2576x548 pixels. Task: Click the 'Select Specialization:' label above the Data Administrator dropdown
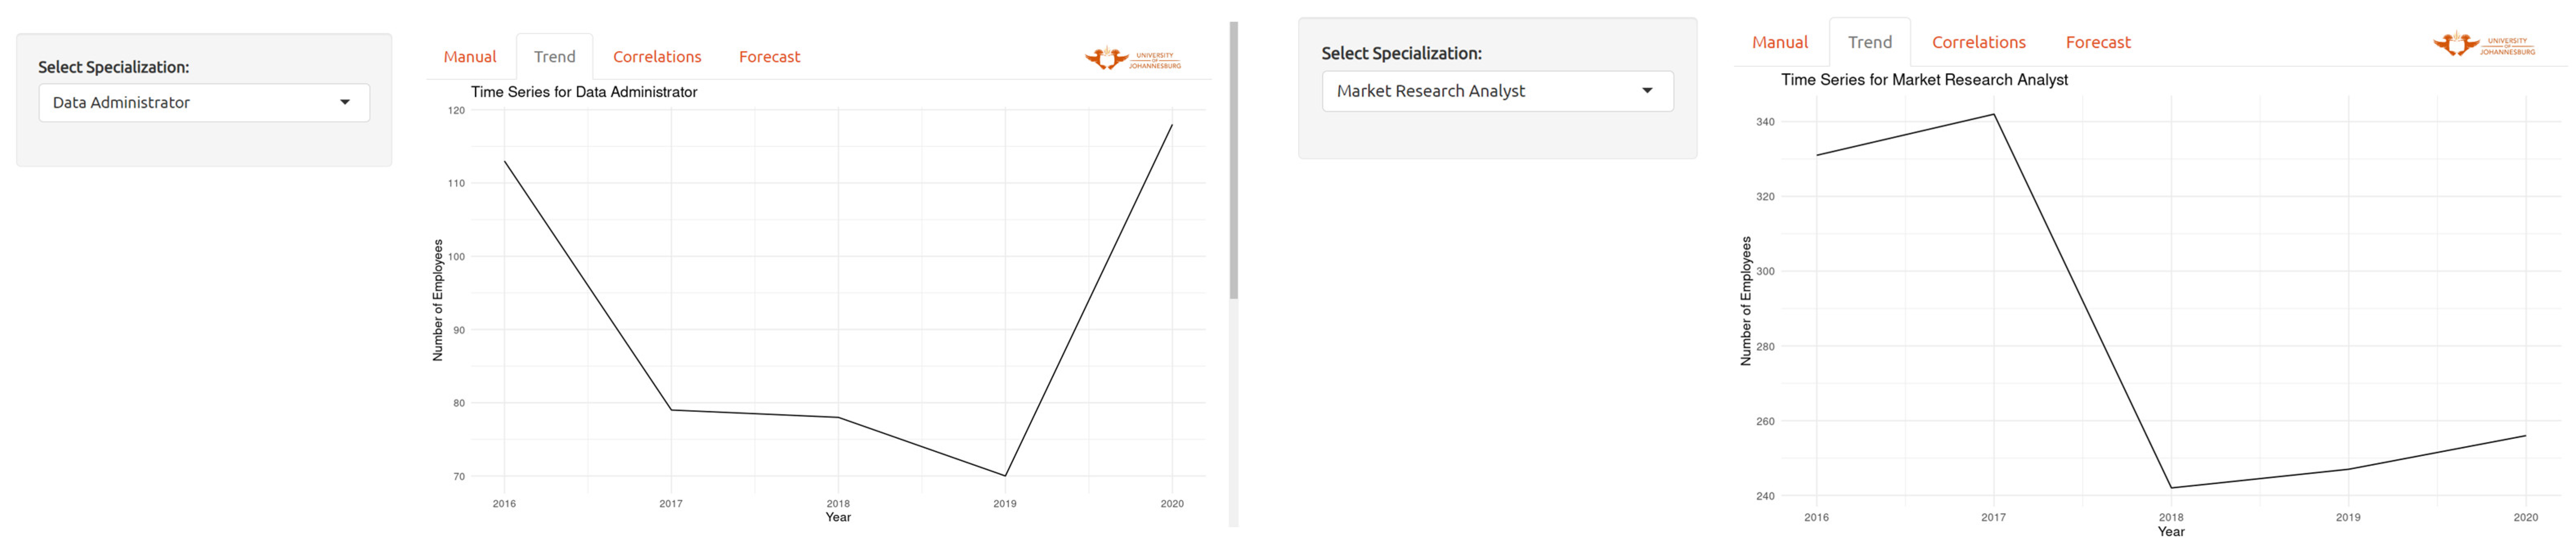[x=113, y=67]
